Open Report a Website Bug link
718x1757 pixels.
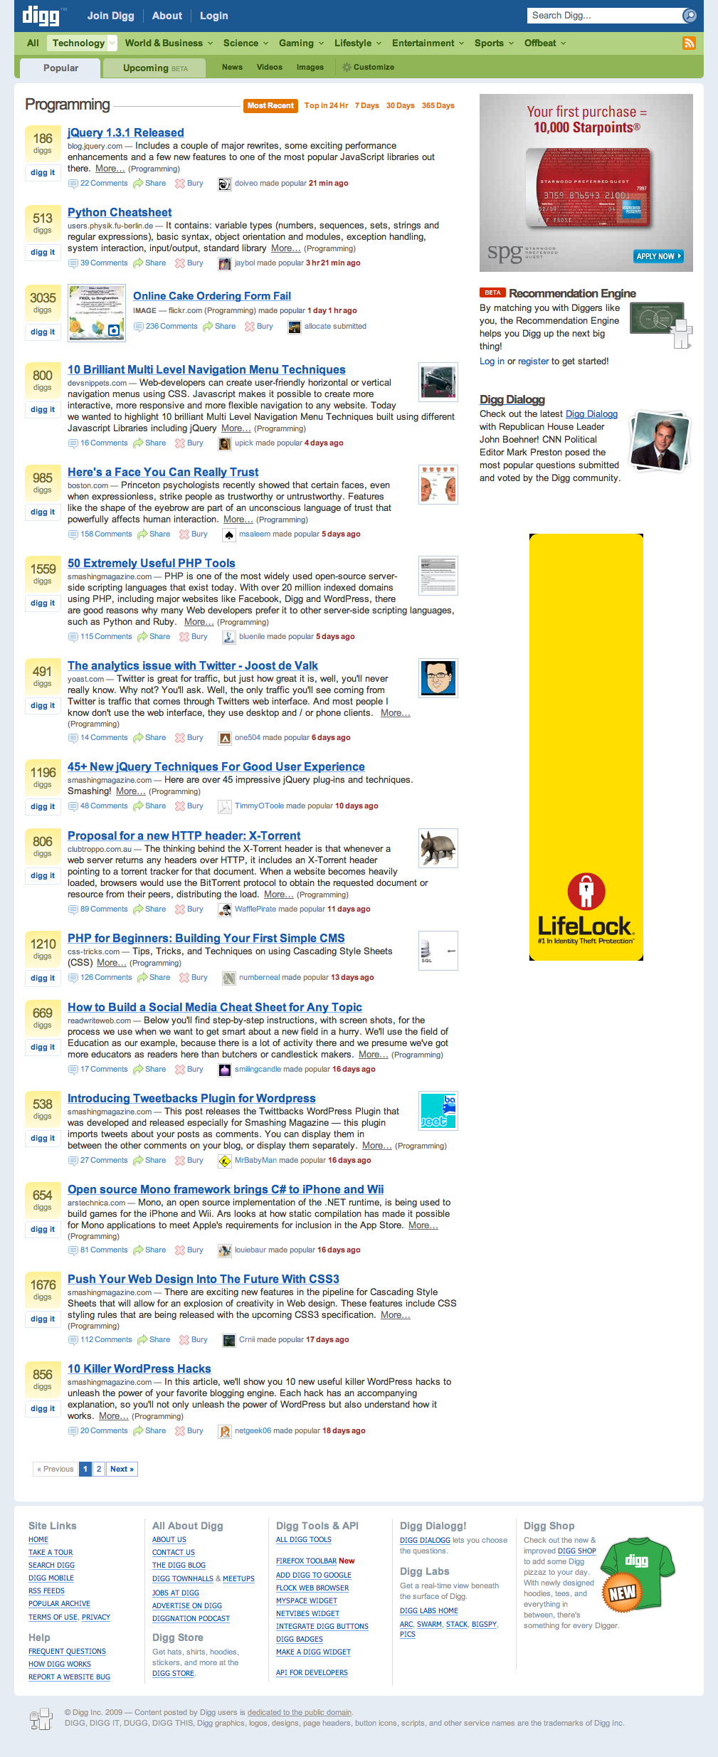point(69,1677)
